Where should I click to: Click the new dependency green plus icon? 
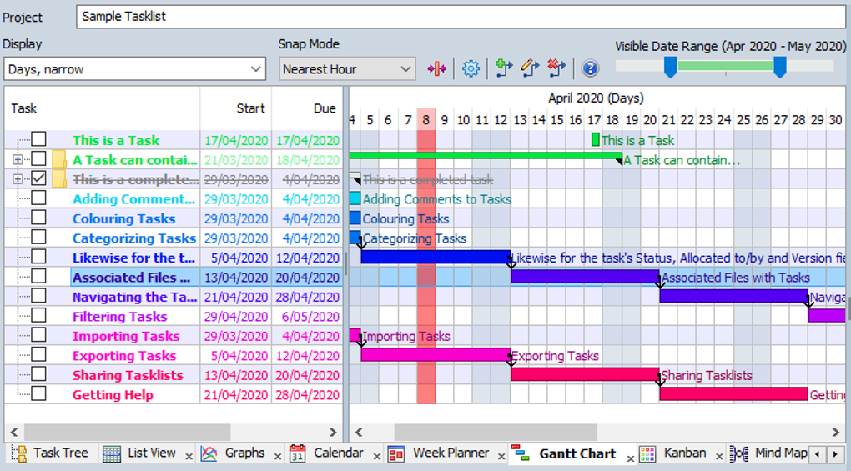pyautogui.click(x=504, y=68)
